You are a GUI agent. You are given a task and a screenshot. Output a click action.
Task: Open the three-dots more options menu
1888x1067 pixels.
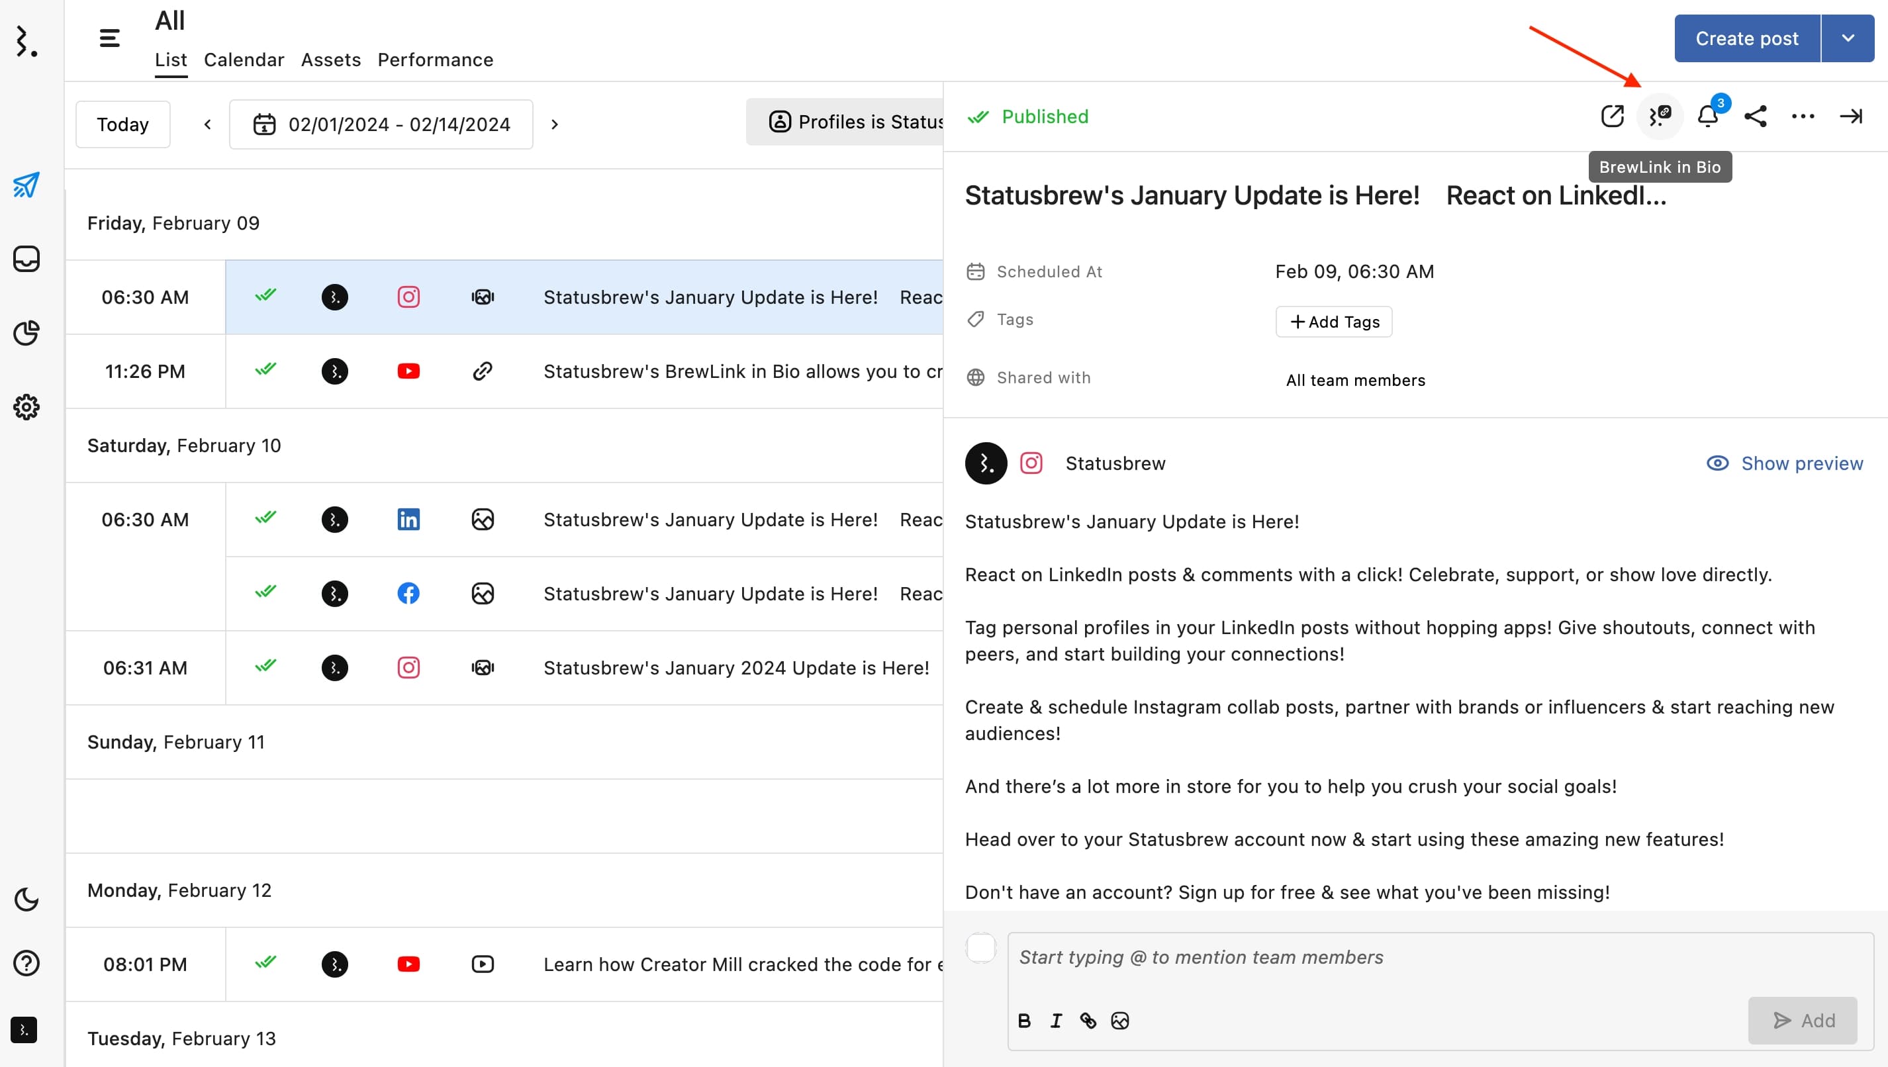pyautogui.click(x=1803, y=116)
